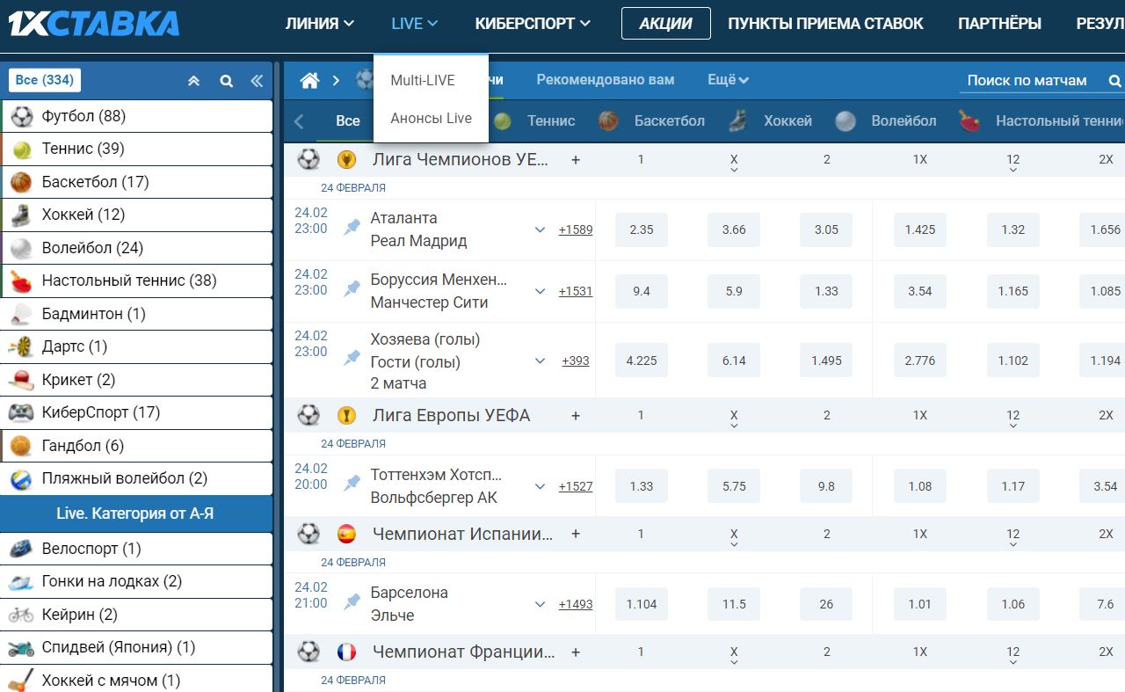
Task: Click the sidebar search magnifier icon
Action: [x=226, y=81]
